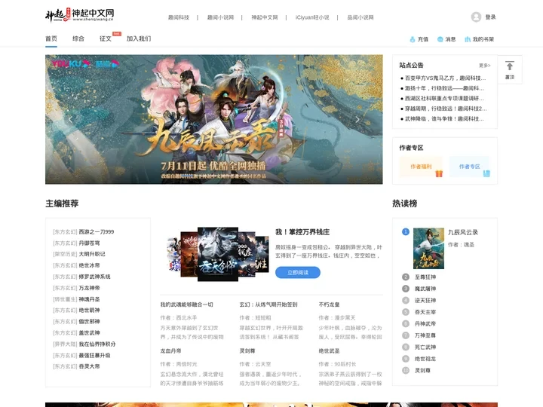Click 九辰风云录 cover in 热读榜
This screenshot has width=543, height=407.
pyautogui.click(x=428, y=248)
